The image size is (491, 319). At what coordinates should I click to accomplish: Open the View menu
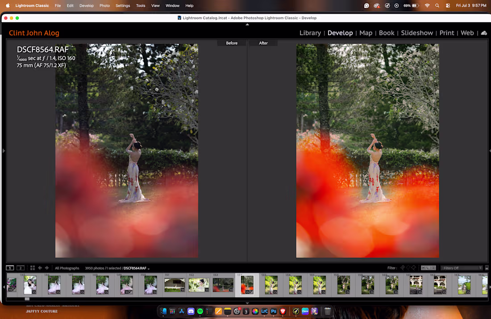pyautogui.click(x=155, y=6)
